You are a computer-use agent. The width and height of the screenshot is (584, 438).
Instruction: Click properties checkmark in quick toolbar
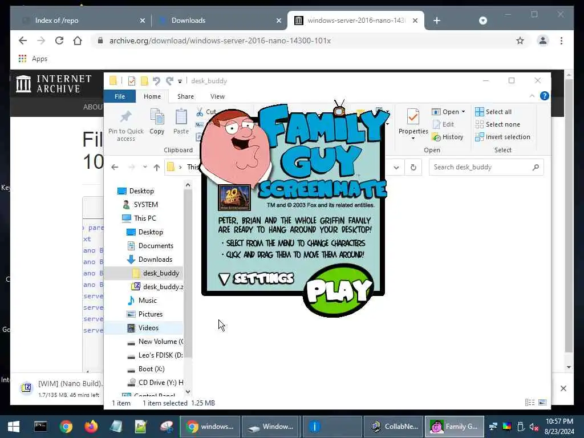pos(132,81)
